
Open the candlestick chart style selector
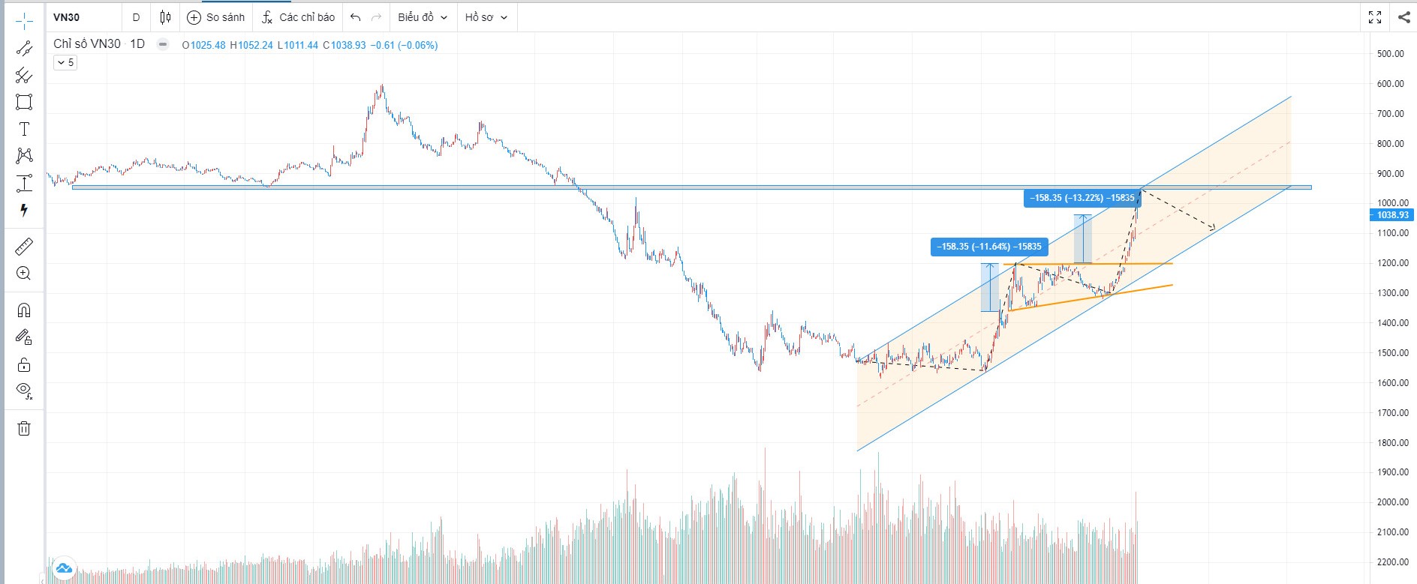point(165,17)
